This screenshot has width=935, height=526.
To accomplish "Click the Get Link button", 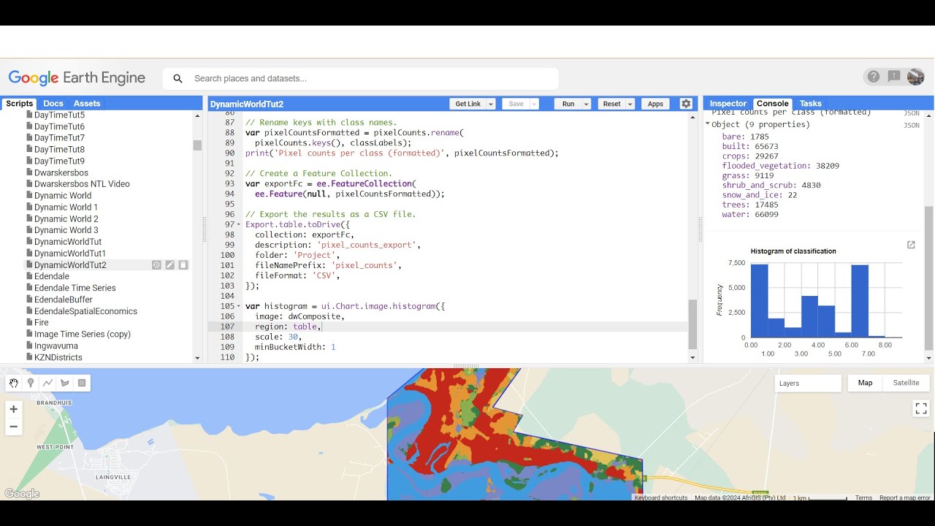I will (x=468, y=104).
